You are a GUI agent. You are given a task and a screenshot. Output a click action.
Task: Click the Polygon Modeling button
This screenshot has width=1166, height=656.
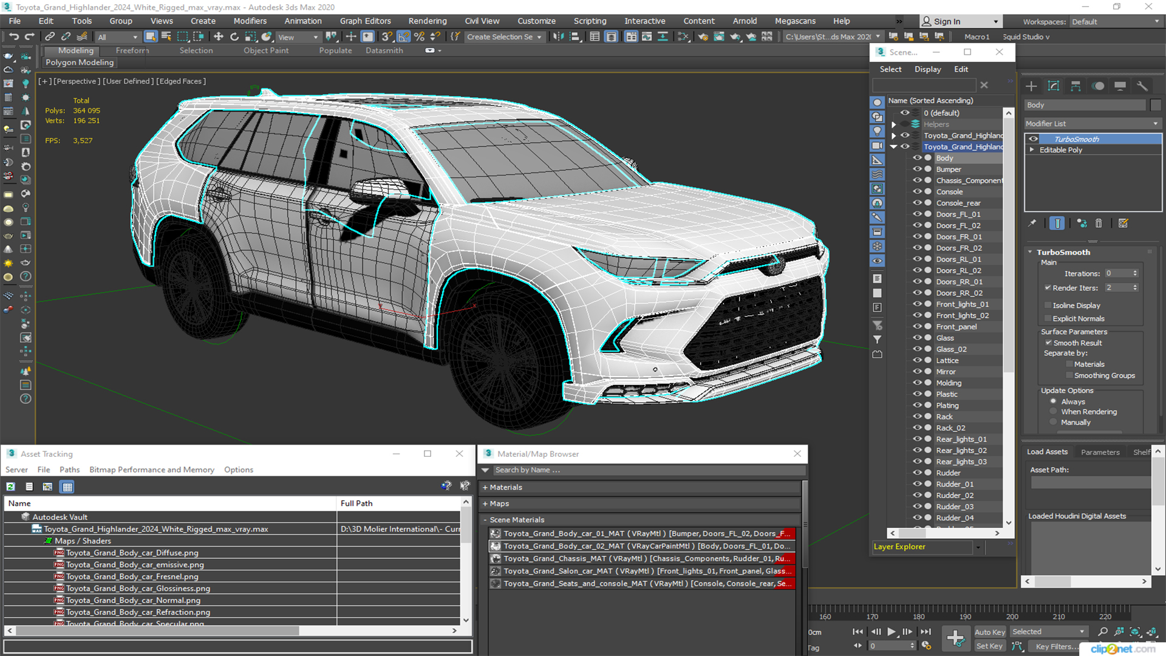pos(80,63)
